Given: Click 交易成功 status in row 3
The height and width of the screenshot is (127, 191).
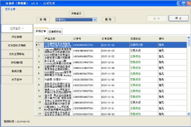Looking at the screenshot, I should click(135, 57).
